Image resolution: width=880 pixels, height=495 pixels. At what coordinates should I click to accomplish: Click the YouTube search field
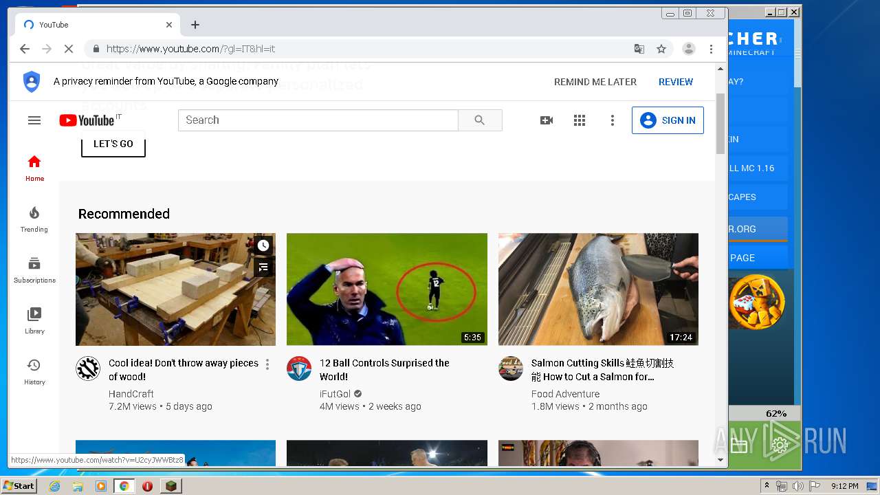coord(318,120)
